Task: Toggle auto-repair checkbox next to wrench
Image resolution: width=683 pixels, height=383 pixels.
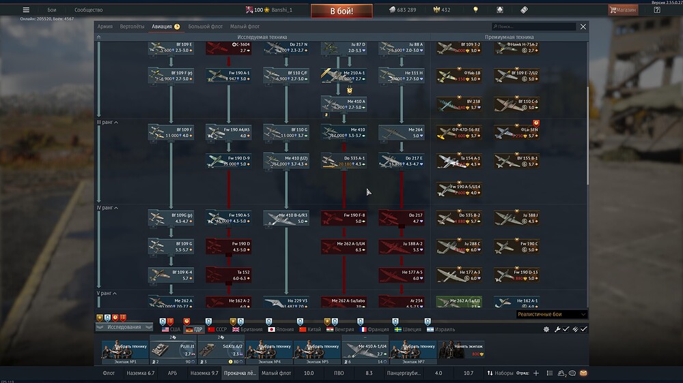Action: pyautogui.click(x=566, y=329)
